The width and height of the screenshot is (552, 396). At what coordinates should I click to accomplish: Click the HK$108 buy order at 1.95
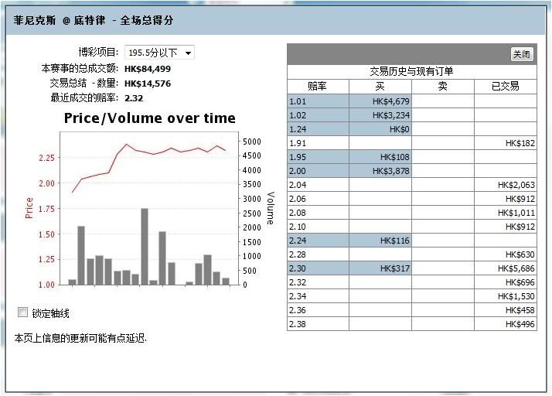tap(380, 157)
